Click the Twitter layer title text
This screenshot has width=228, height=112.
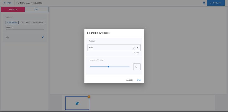pos(29,3)
